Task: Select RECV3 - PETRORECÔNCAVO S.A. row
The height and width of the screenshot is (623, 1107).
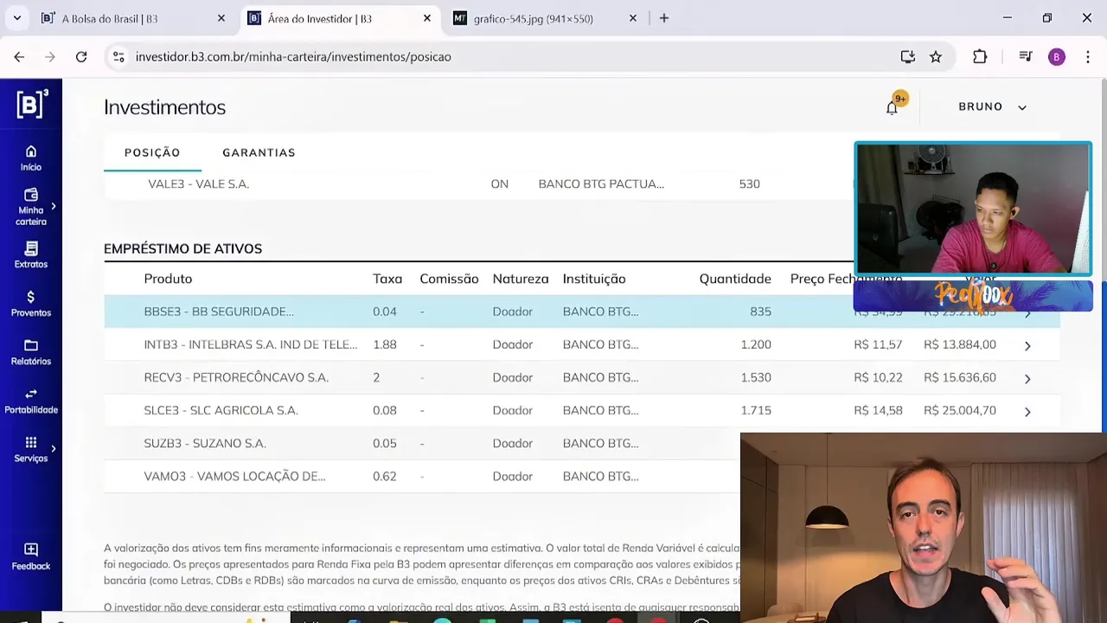Action: coord(581,377)
